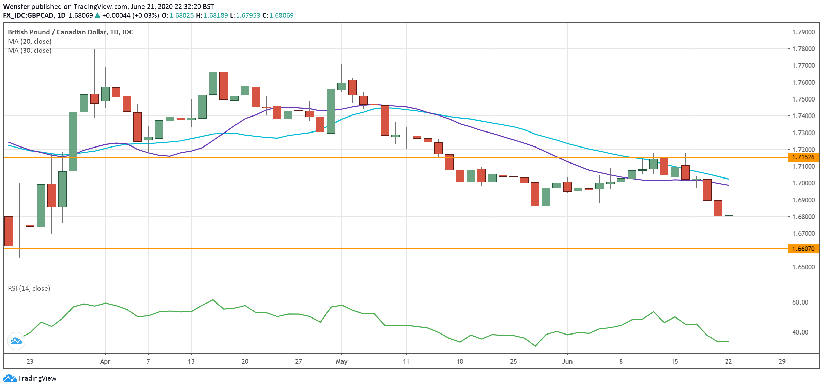Screen dimensions: 823x388
Task: Expand the British Pound / Canadian Dollar chart title
Action: click(x=70, y=32)
